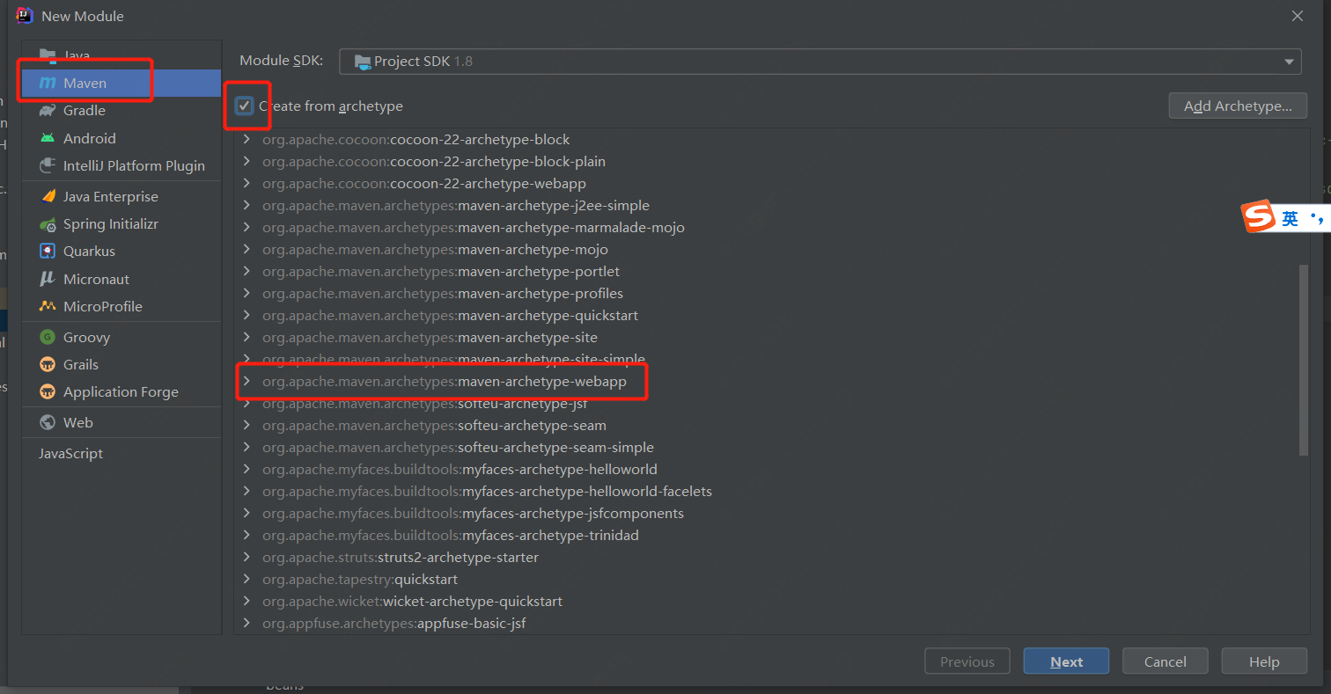Select Gradle module type
This screenshot has height=694, width=1331.
click(x=121, y=111)
